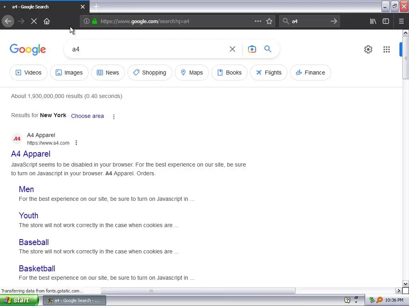Open page actions three-dot menu in address bar
The image size is (409, 306).
258,22
